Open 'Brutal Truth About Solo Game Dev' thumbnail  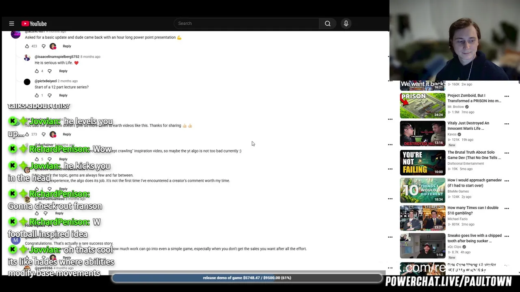pos(422,162)
